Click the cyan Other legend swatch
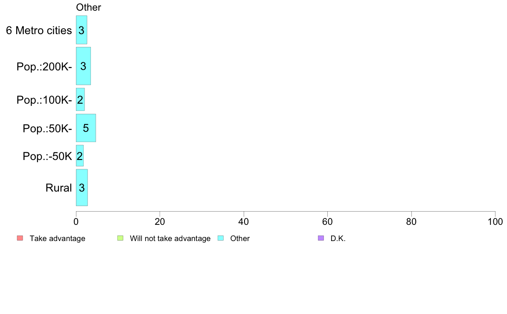The height and width of the screenshot is (314, 507). click(x=221, y=238)
